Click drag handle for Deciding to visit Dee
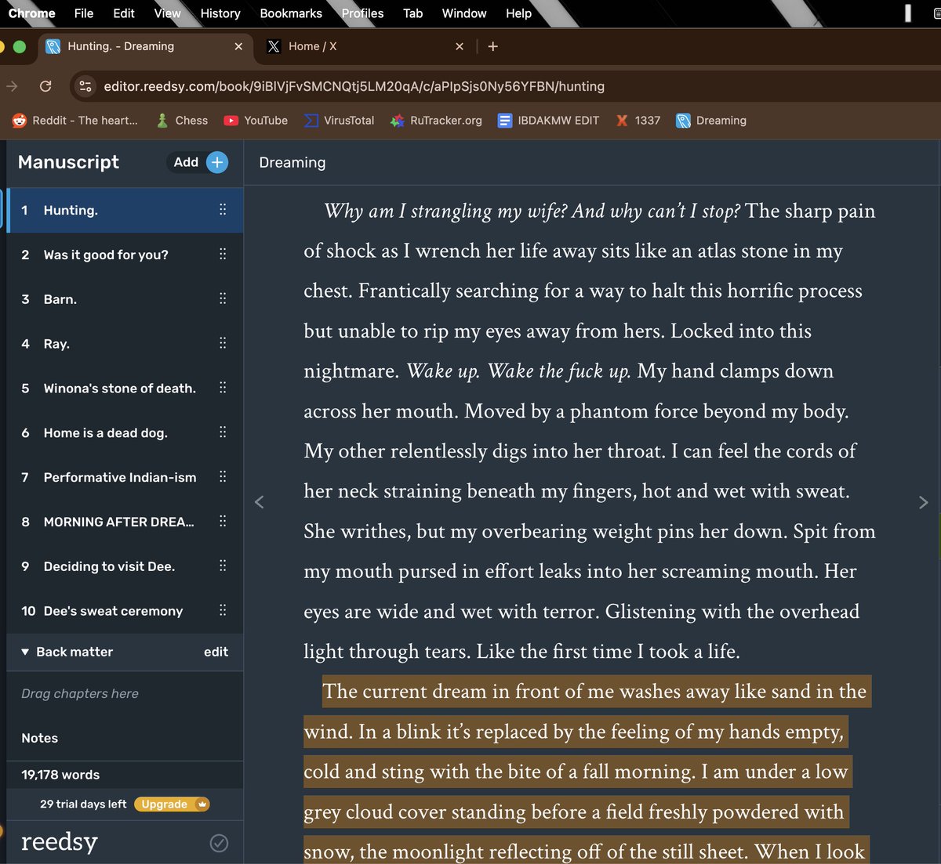The width and height of the screenshot is (941, 864). (223, 566)
